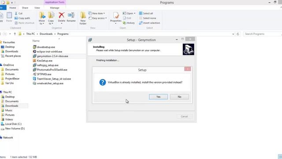This screenshot has width=282, height=159.
Task: Click the History ribbon item
Action: pos(129,23)
